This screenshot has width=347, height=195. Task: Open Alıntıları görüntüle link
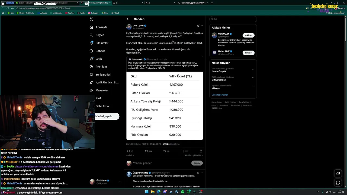click(x=194, y=155)
